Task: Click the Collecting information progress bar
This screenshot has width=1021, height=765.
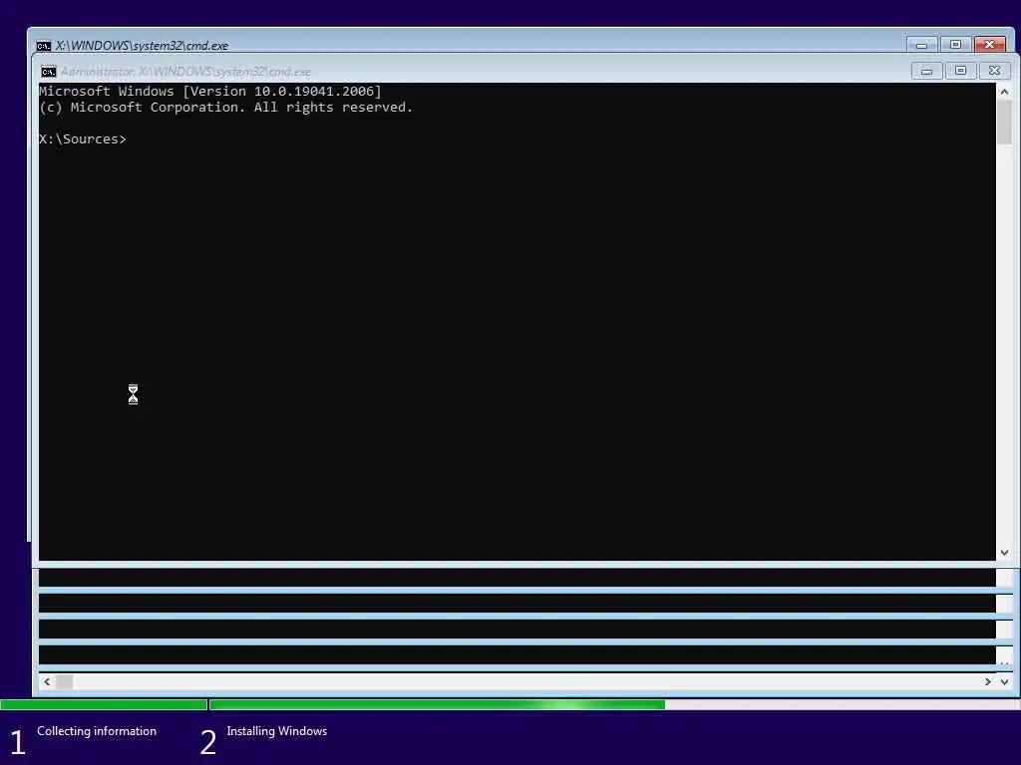Action: pos(104,704)
